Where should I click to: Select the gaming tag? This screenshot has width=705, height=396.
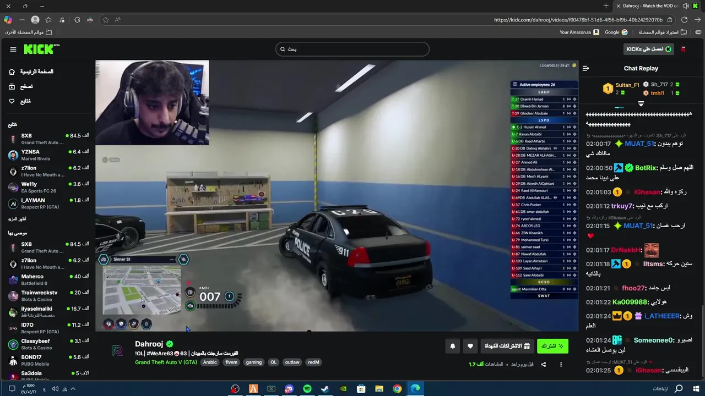[254, 362]
